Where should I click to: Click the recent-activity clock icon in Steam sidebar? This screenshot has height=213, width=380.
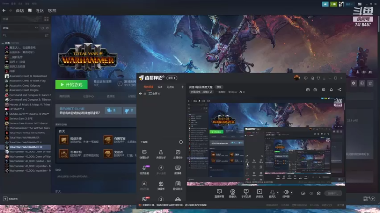pyautogui.click(x=42, y=28)
